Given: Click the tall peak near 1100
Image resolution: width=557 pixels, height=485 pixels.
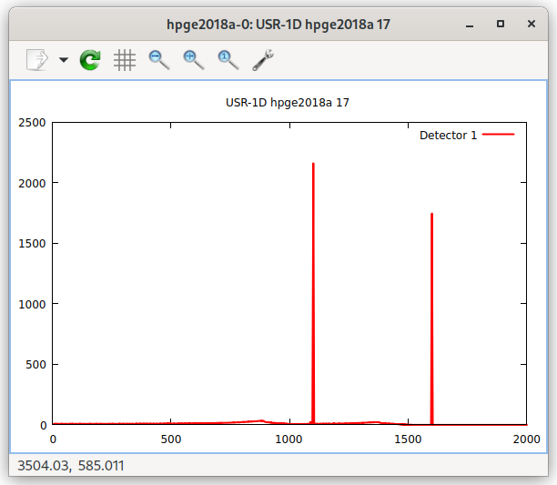Looking at the screenshot, I should click(313, 293).
